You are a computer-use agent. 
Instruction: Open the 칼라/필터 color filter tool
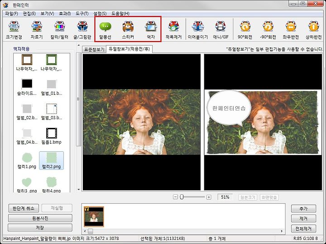click(59, 30)
